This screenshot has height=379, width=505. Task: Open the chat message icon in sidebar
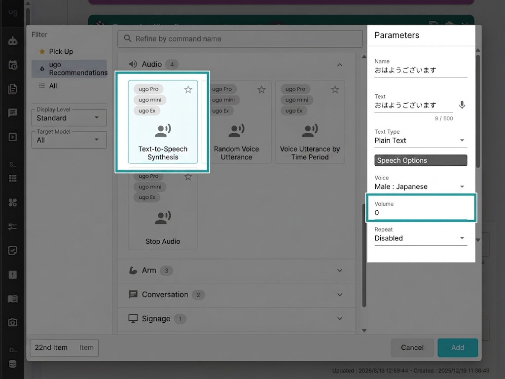(12, 113)
